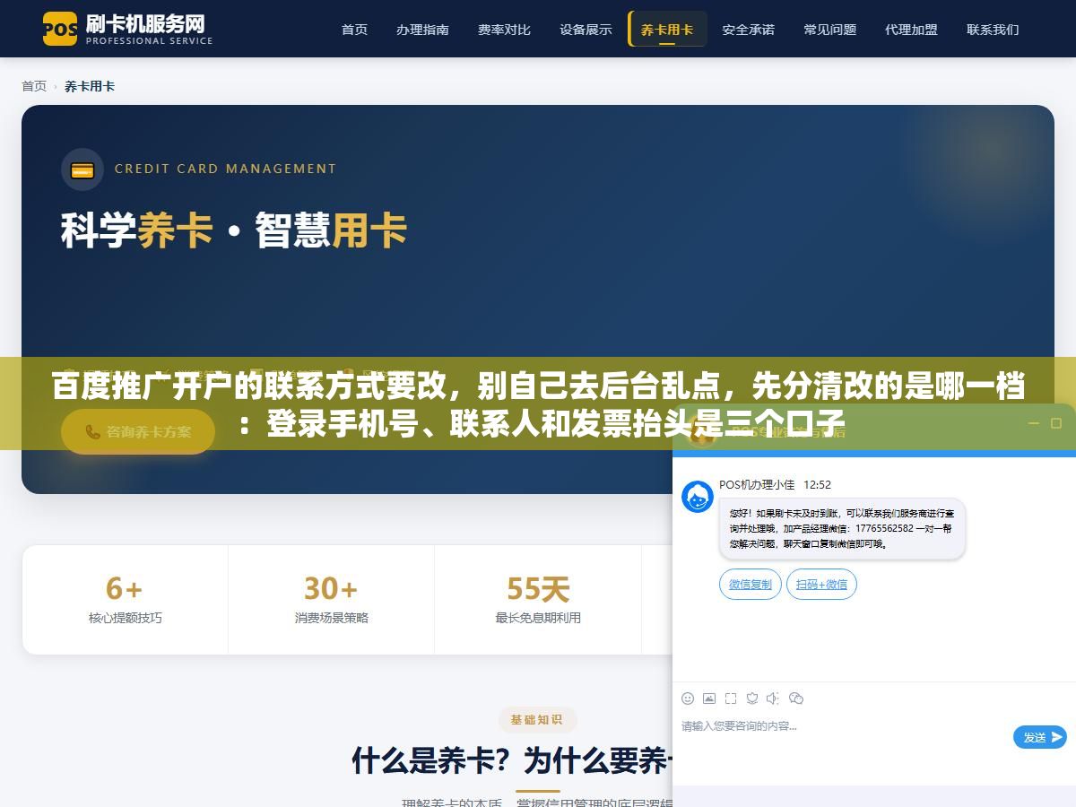
Task: Click the rating flower icon in chat toolbar
Action: click(x=752, y=699)
